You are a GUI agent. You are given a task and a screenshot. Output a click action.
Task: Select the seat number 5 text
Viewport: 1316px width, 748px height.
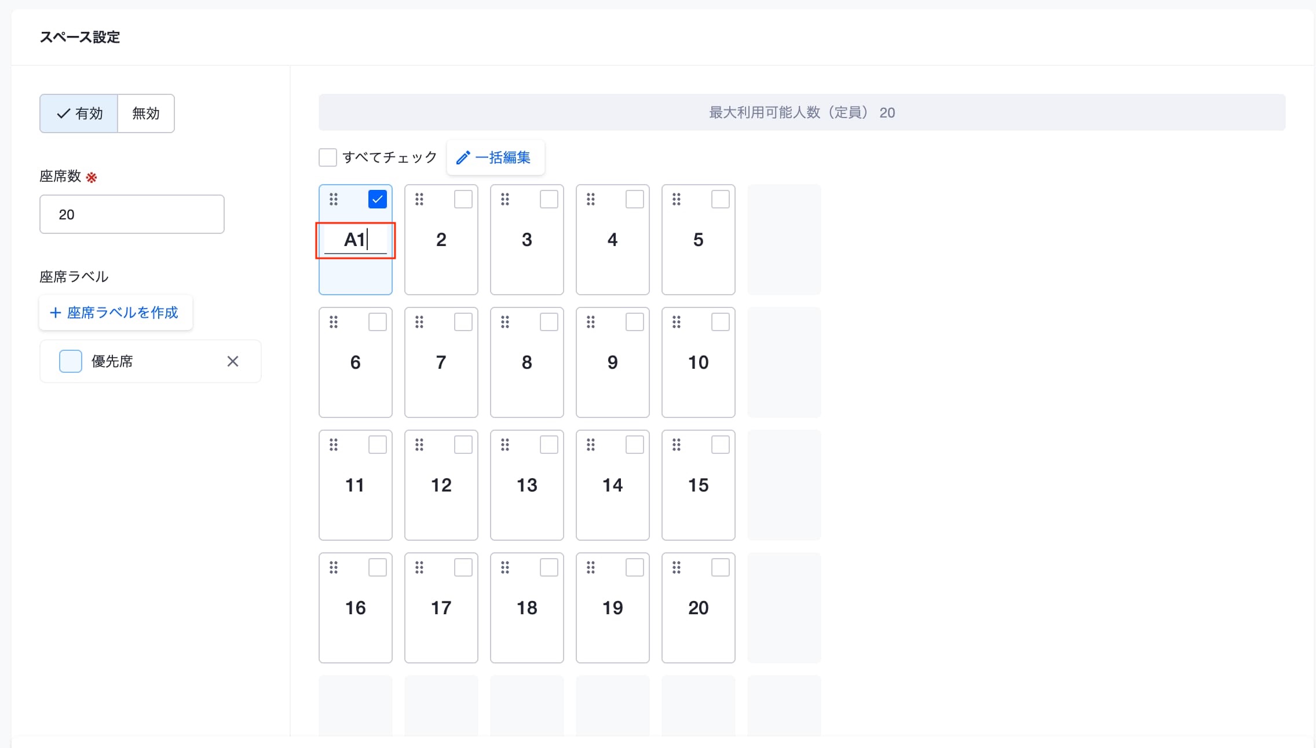click(x=699, y=240)
